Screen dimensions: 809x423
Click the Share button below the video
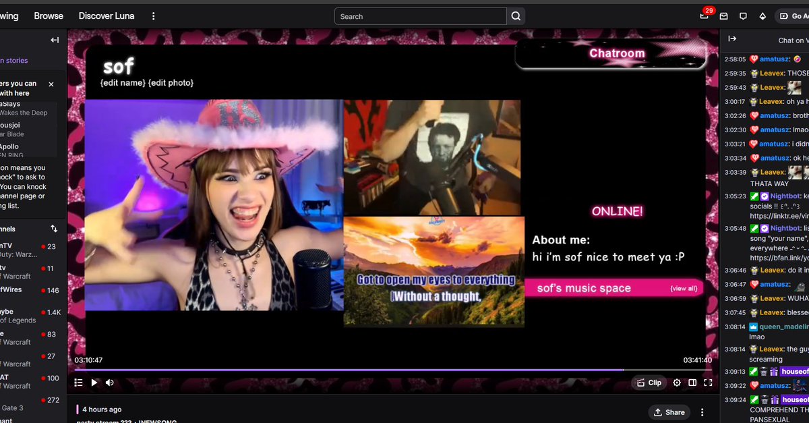[x=669, y=412]
